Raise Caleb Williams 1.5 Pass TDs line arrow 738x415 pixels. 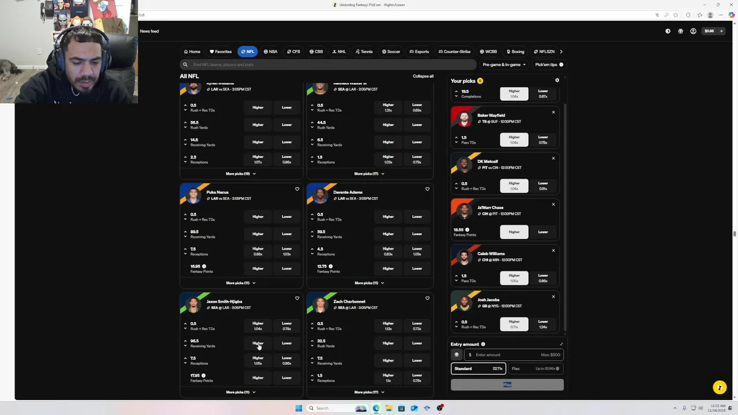(456, 276)
